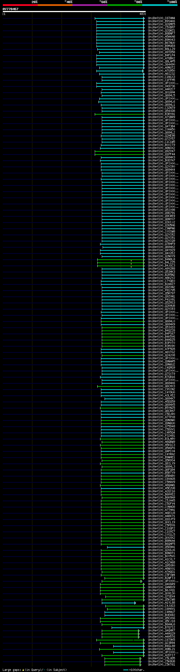Open hit UniRef100_C5KT61
Viewport: 180px width, 672px height.
click(161, 665)
